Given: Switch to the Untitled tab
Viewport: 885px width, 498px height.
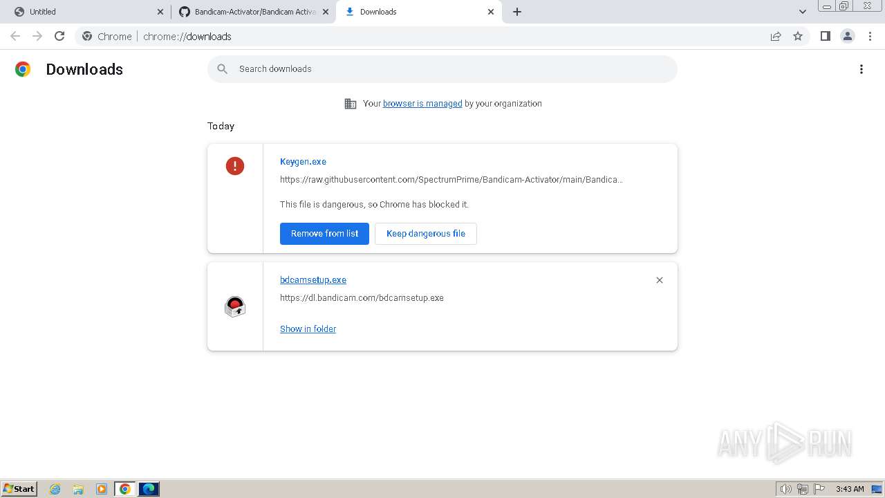Looking at the screenshot, I should [88, 12].
